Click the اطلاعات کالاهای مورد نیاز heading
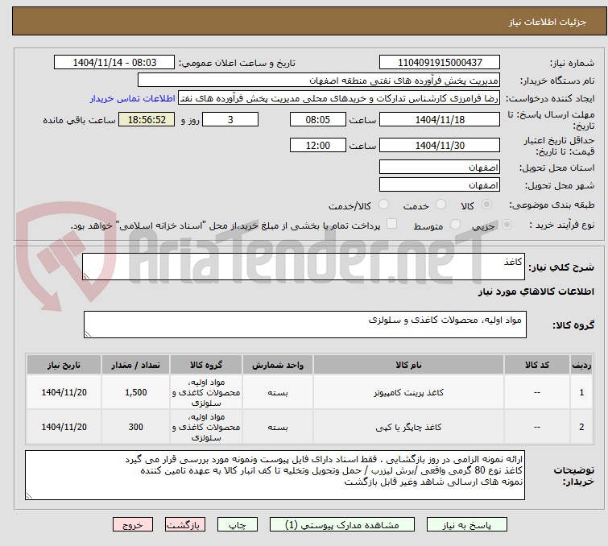The image size is (608, 546). 536,292
